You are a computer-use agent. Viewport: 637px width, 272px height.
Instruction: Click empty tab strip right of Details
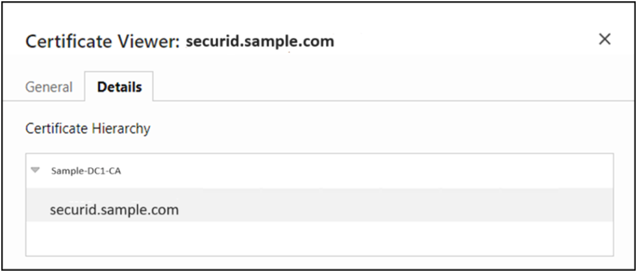coord(390,87)
